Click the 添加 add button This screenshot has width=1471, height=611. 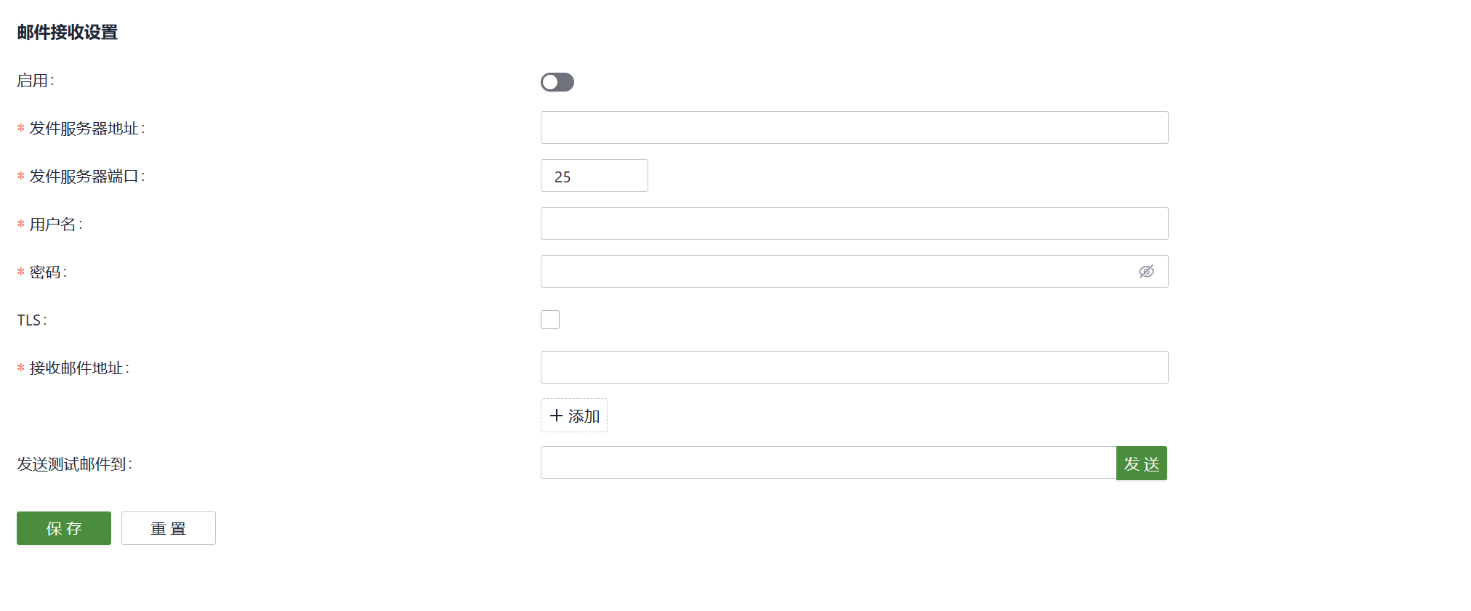coord(574,416)
